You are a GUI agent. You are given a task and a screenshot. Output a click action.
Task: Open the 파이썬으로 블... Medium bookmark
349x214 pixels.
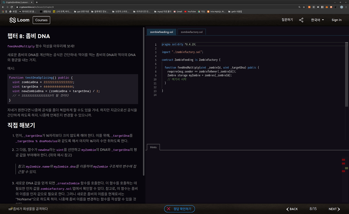[28, 11]
